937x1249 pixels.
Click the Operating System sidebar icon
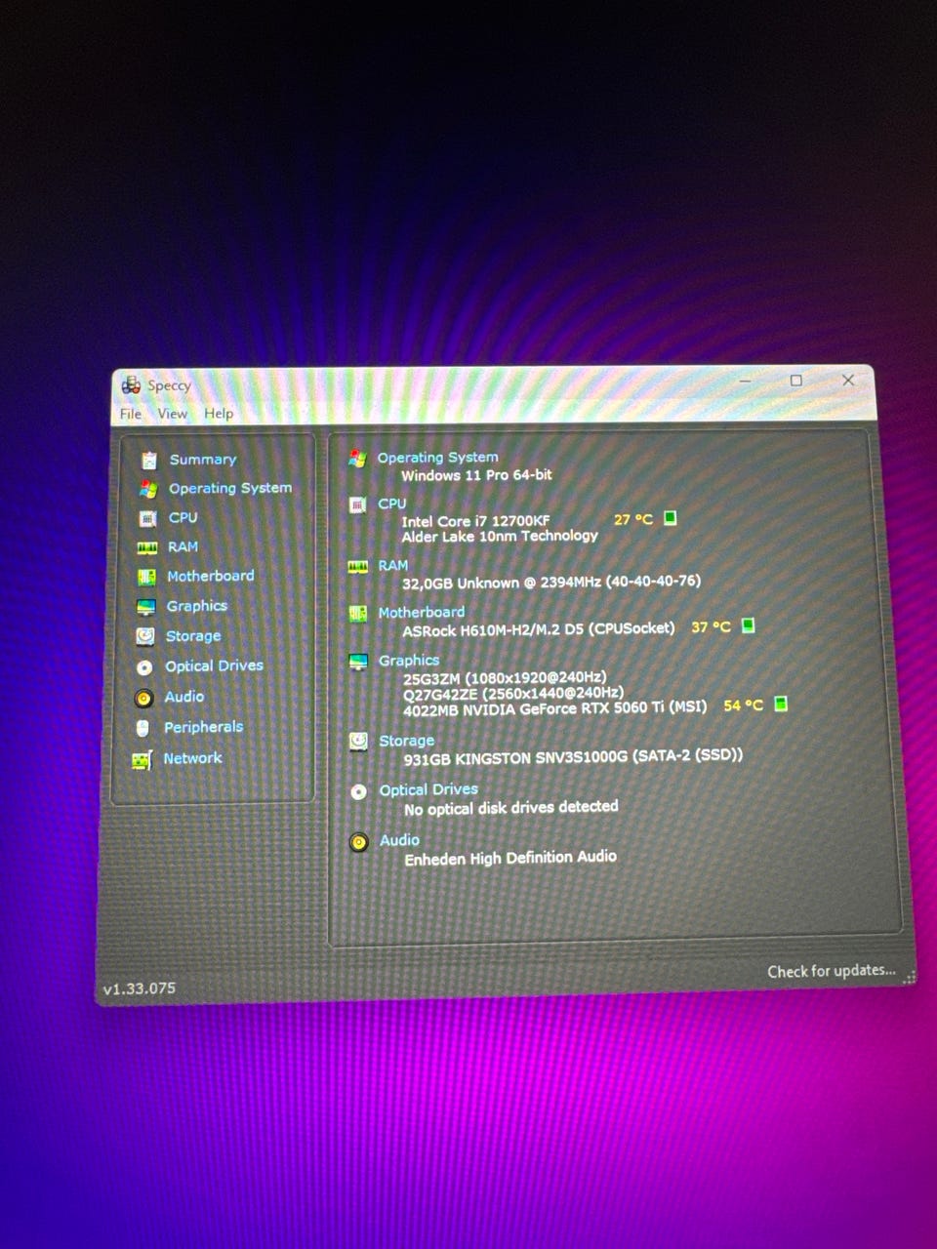pyautogui.click(x=148, y=489)
